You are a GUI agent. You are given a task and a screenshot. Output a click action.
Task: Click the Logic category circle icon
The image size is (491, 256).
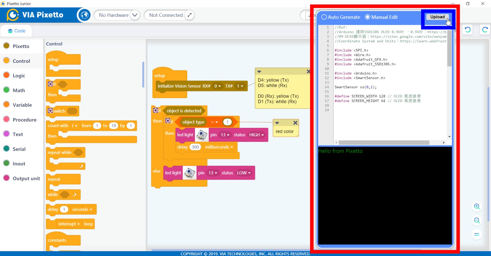pyautogui.click(x=6, y=75)
